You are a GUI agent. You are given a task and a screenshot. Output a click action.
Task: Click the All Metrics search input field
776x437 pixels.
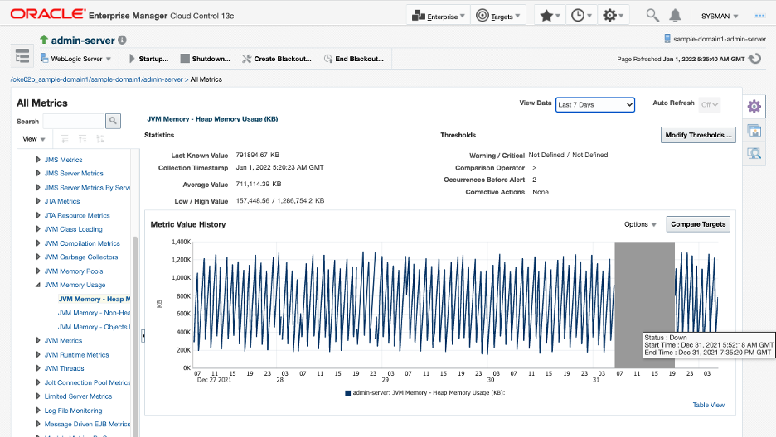pos(73,121)
